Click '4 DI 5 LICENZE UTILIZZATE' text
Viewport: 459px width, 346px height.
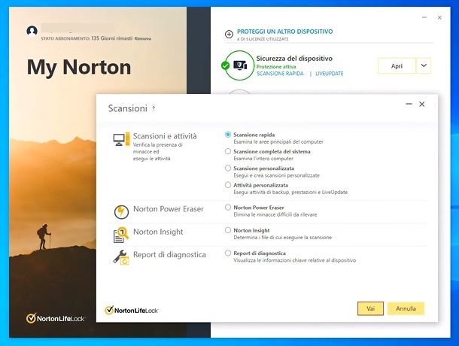pyautogui.click(x=263, y=39)
